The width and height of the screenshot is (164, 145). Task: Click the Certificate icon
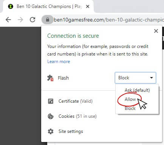[51, 101]
